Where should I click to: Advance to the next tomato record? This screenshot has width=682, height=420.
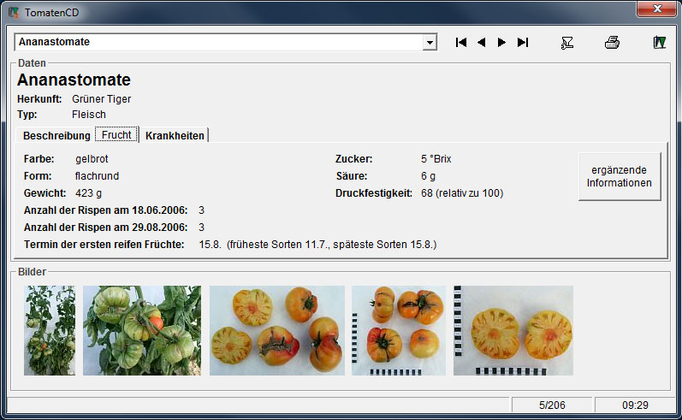pyautogui.click(x=501, y=43)
